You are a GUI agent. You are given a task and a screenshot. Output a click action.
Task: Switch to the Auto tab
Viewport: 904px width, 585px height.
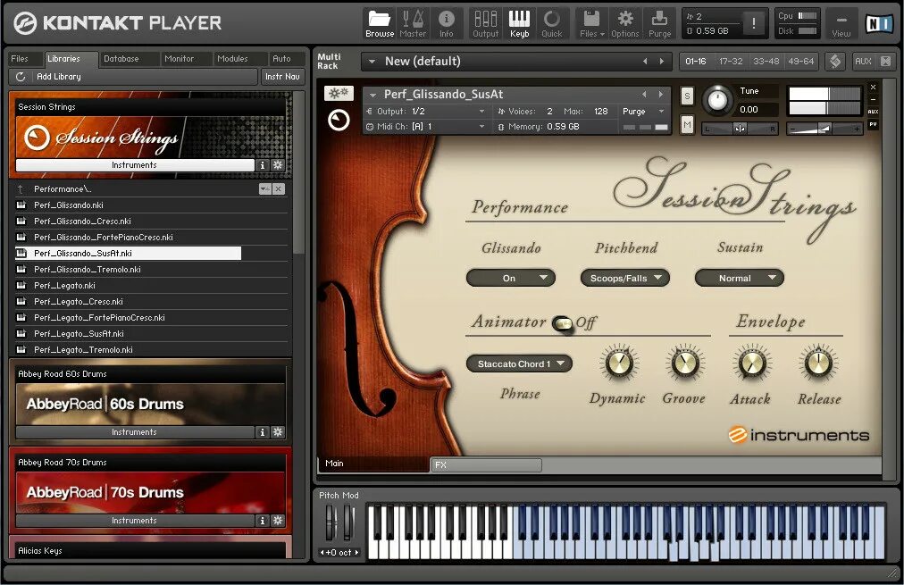(282, 59)
